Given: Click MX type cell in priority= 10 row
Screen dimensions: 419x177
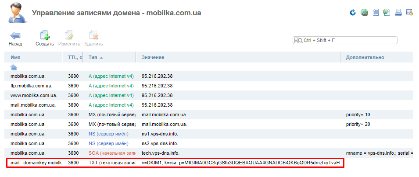Looking at the screenshot, I should click(x=112, y=115).
